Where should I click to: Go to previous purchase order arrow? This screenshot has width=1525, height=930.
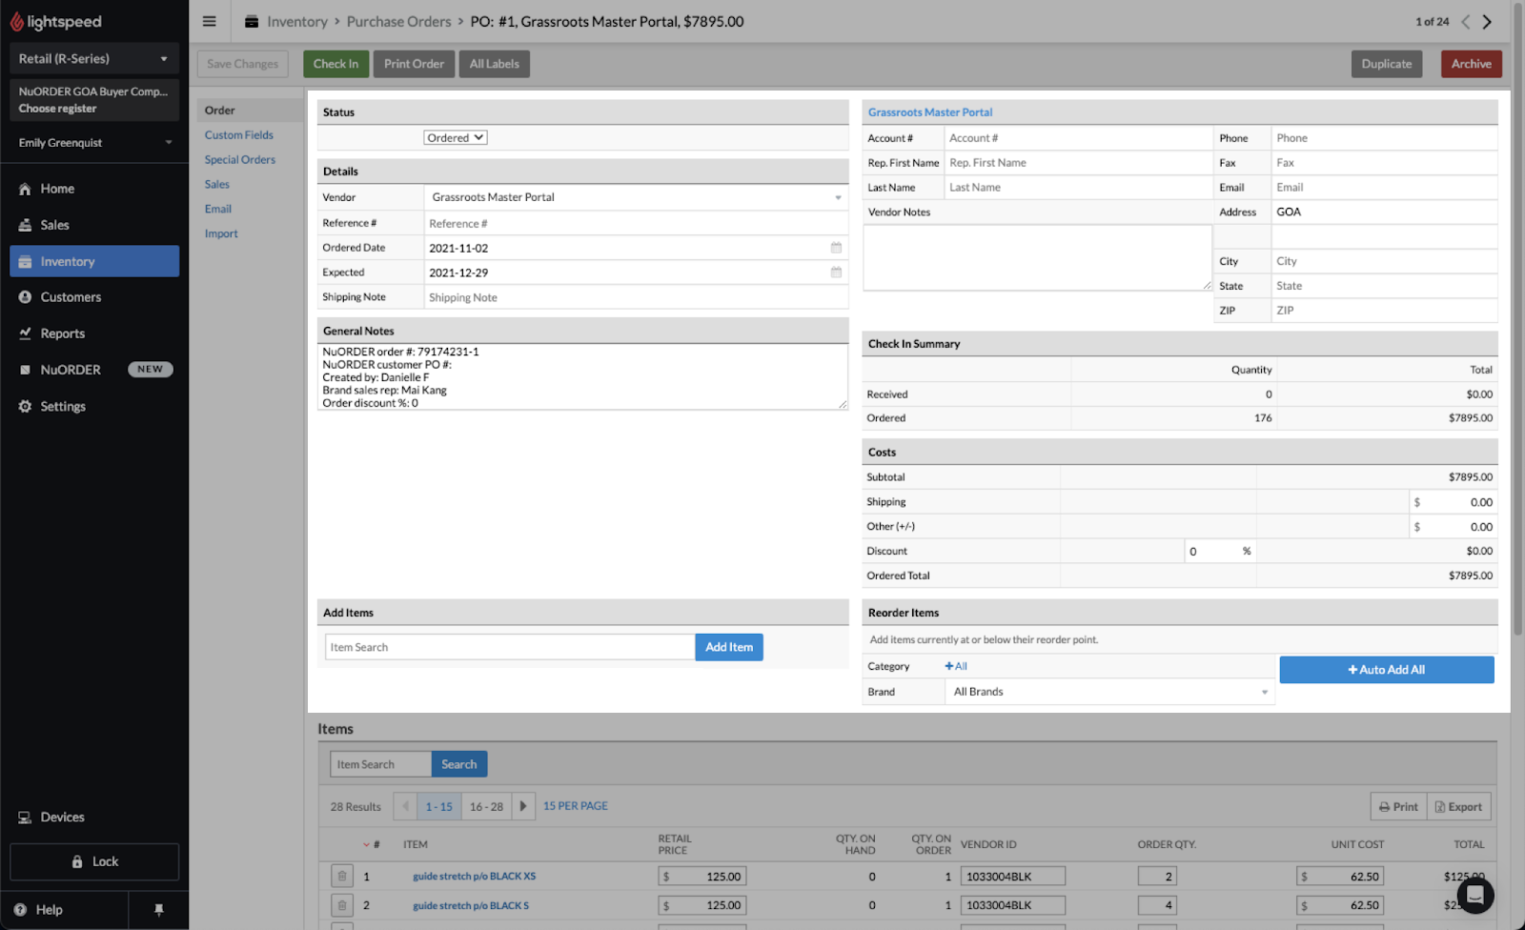point(1466,22)
